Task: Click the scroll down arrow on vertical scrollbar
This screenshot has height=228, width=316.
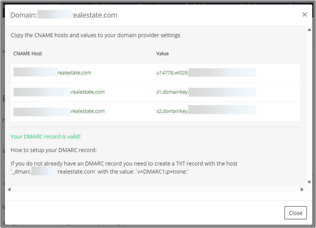Action: click(309, 182)
